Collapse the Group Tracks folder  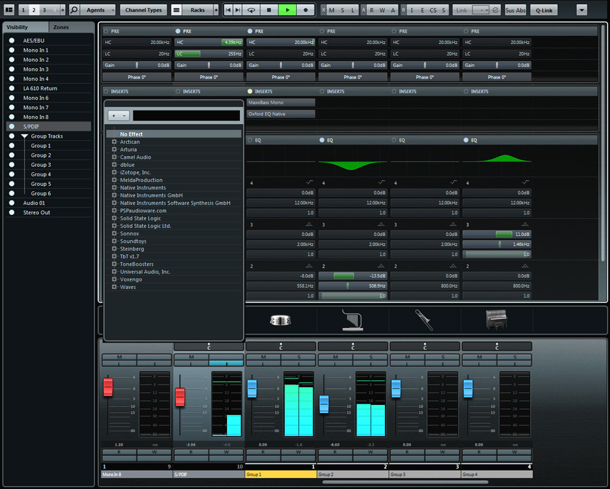coord(24,136)
